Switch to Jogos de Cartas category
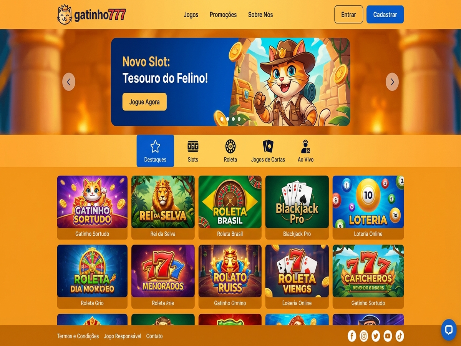The width and height of the screenshot is (461, 346). coord(268,151)
